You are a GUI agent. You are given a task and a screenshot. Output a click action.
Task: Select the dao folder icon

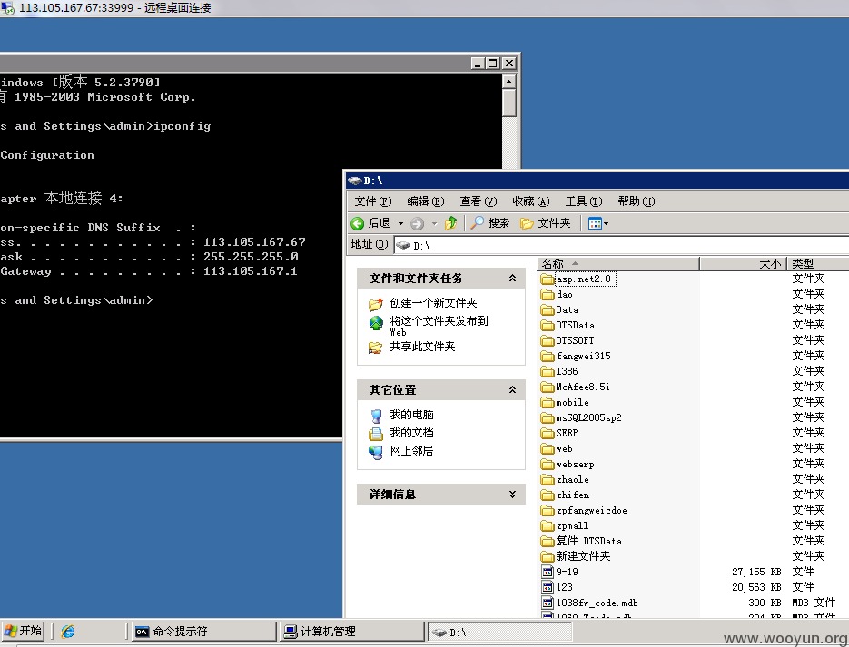pyautogui.click(x=548, y=294)
